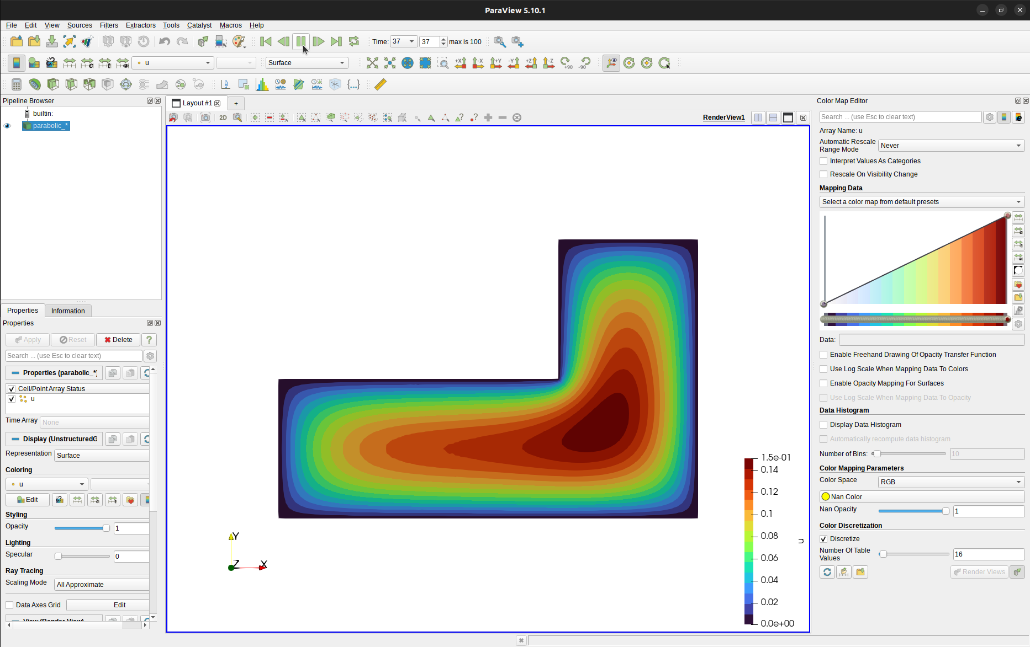Toggle loop animation icon

354,41
